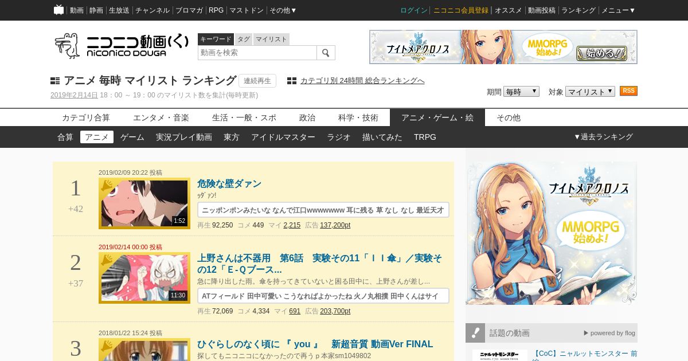Open 上野さんは不器用 第6話 video title
Screen dimensions: 688x361
click(320, 264)
